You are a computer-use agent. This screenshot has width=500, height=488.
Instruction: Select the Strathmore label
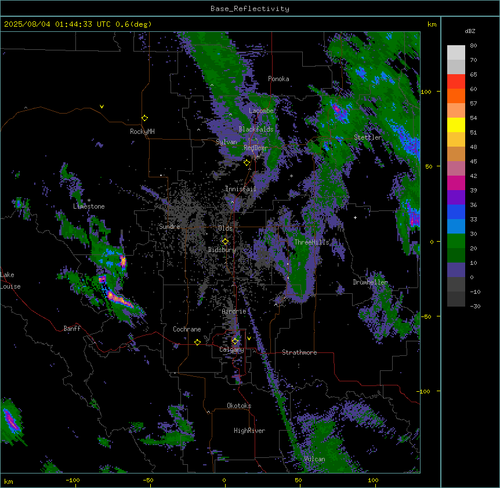click(299, 352)
